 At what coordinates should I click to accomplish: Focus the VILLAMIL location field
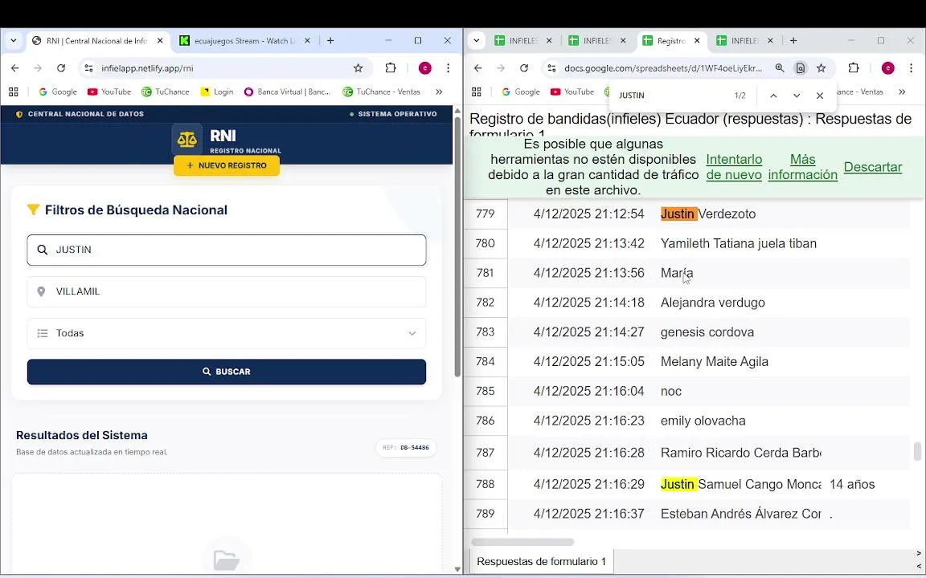coord(226,292)
